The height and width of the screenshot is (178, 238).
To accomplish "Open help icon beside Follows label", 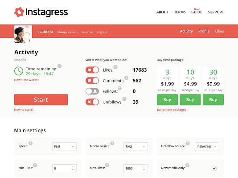I will pos(120,88).
